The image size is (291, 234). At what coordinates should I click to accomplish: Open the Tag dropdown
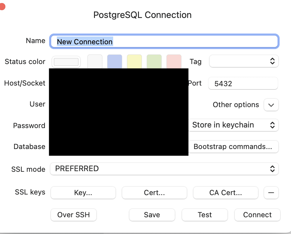click(244, 61)
